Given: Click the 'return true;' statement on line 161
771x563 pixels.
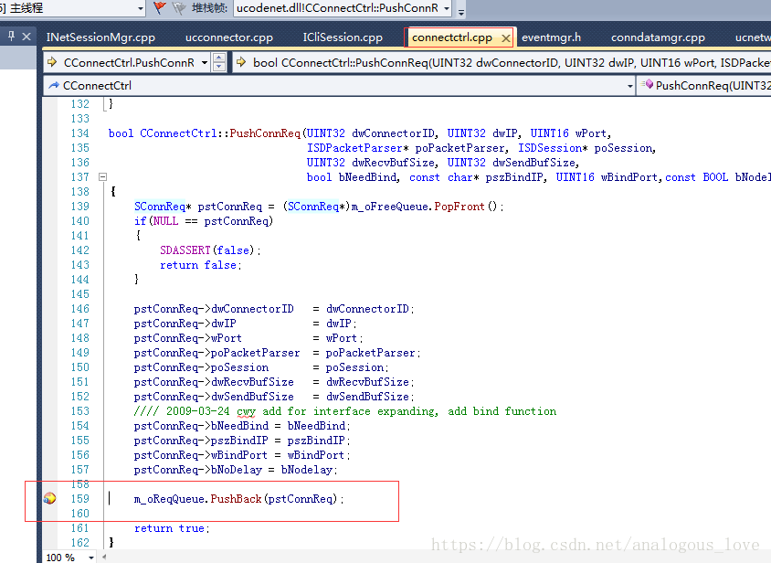Looking at the screenshot, I should point(172,528).
